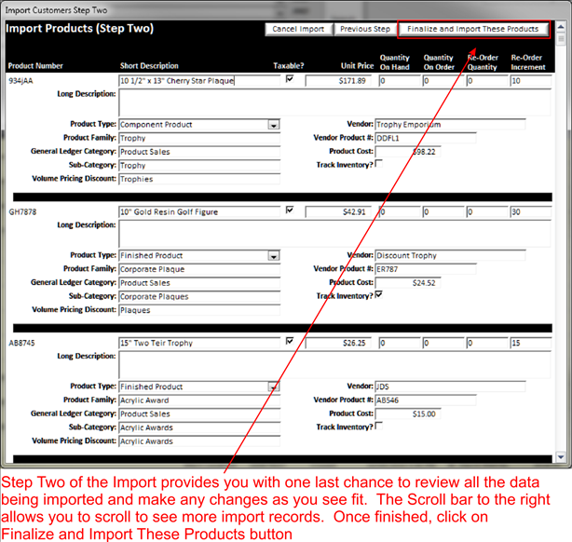This screenshot has height=542, width=572.
Task: Click Re-Order Quantity field for GH7878
Action: 487,212
